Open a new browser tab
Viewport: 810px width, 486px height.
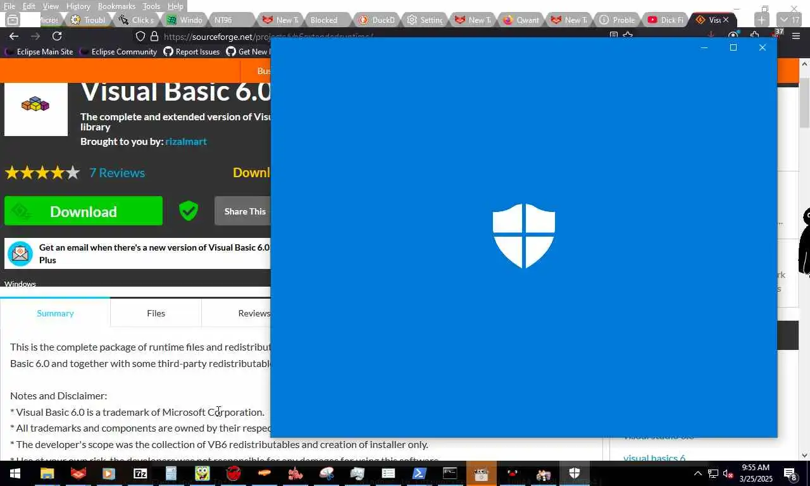[x=761, y=20]
